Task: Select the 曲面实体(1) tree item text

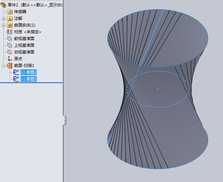Action: (25, 25)
